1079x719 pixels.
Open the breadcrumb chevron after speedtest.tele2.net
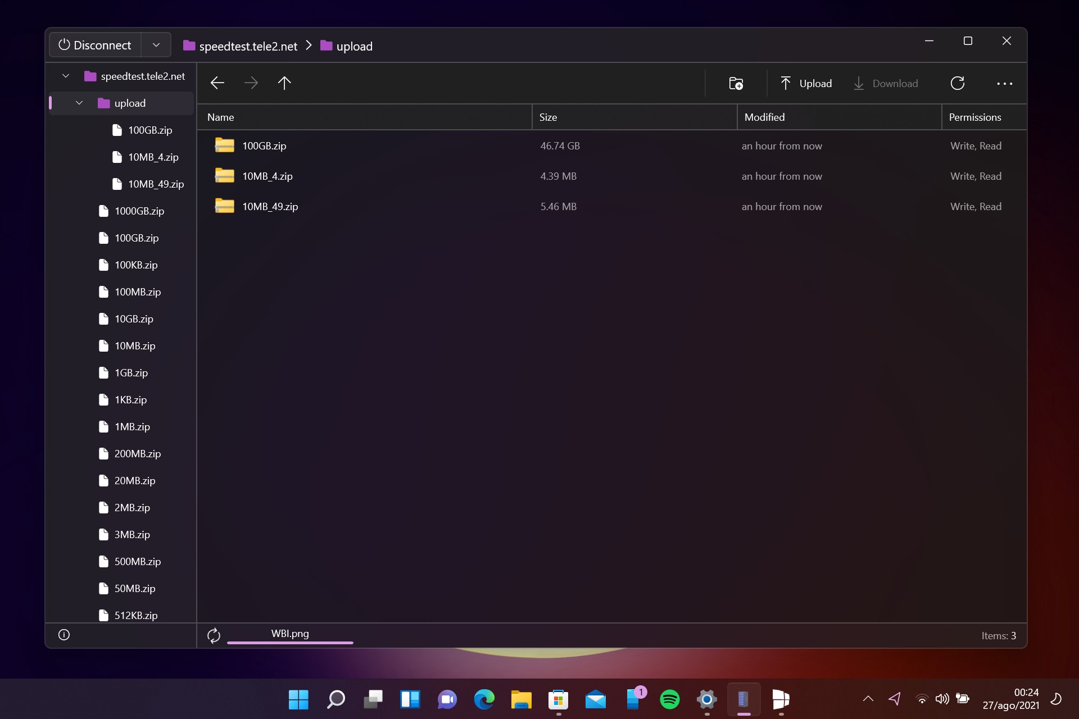309,45
